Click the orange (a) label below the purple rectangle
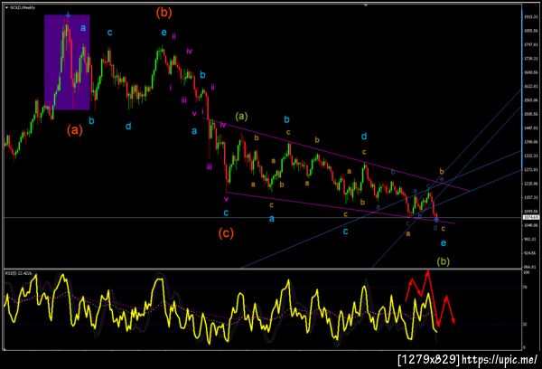 click(75, 130)
